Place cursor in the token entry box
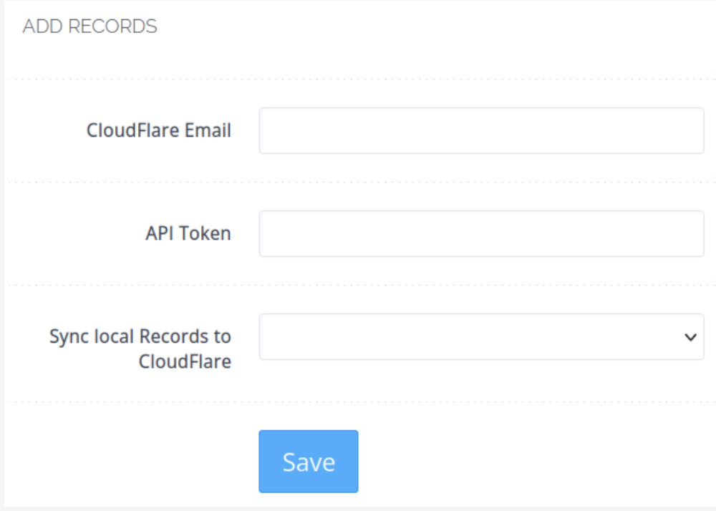 [x=481, y=233]
